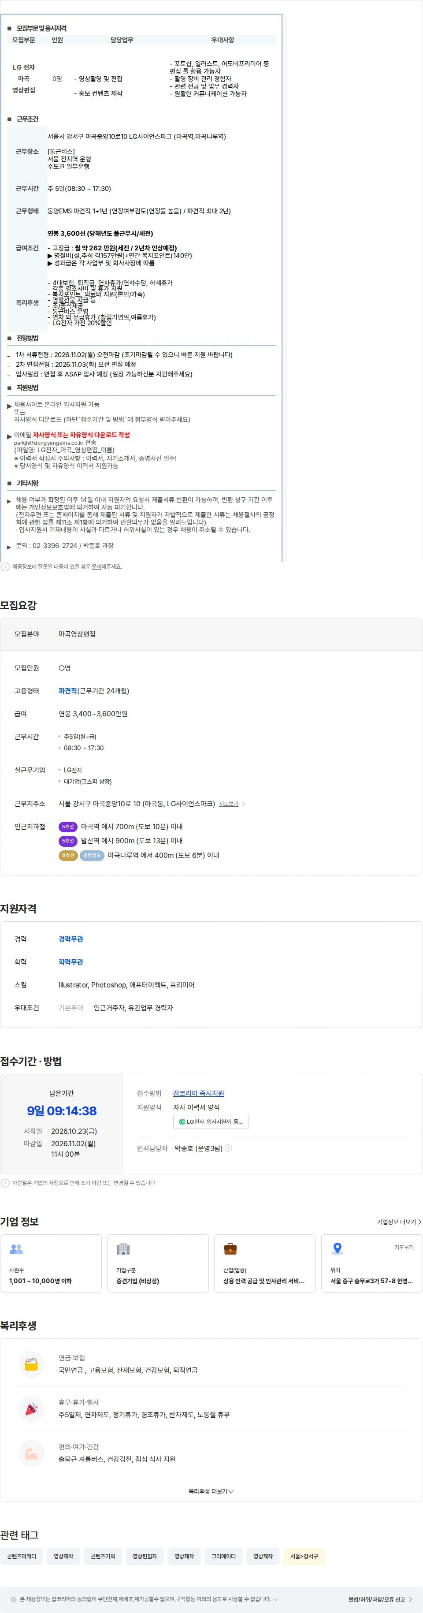Click 인근거주자, 유관업무 경력자 preference text
Image resolution: width=423 pixels, height=1613 pixels.
coord(133,1008)
